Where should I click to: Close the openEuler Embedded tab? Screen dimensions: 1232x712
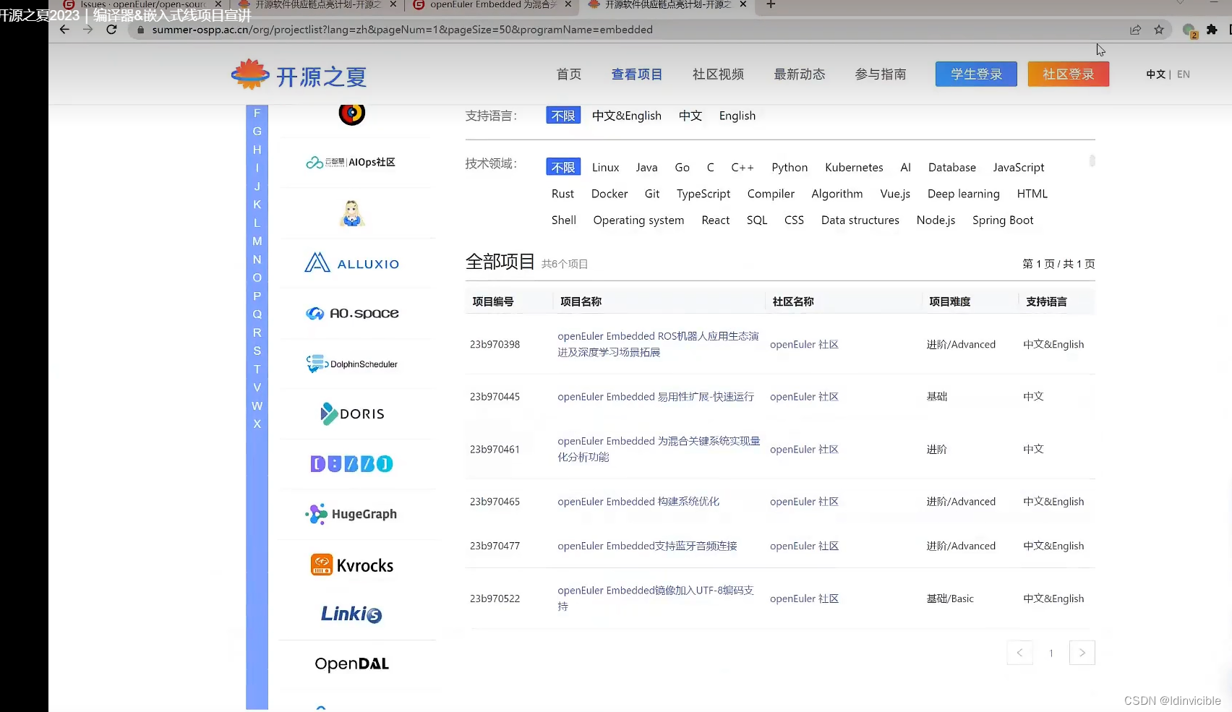[568, 4]
